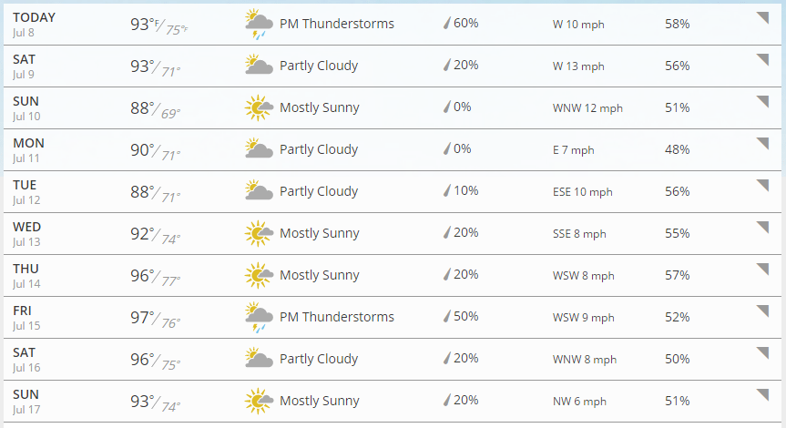Click the raindrop icon beside 50% on FRI
786x428 pixels.
pos(446,316)
